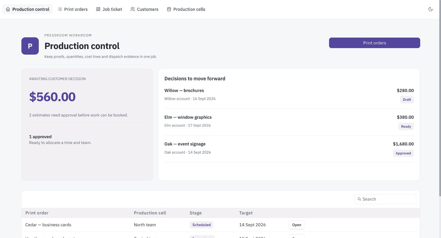This screenshot has height=238, width=441.
Task: Go to the Print orders nav tab
Action: pyautogui.click(x=73, y=9)
